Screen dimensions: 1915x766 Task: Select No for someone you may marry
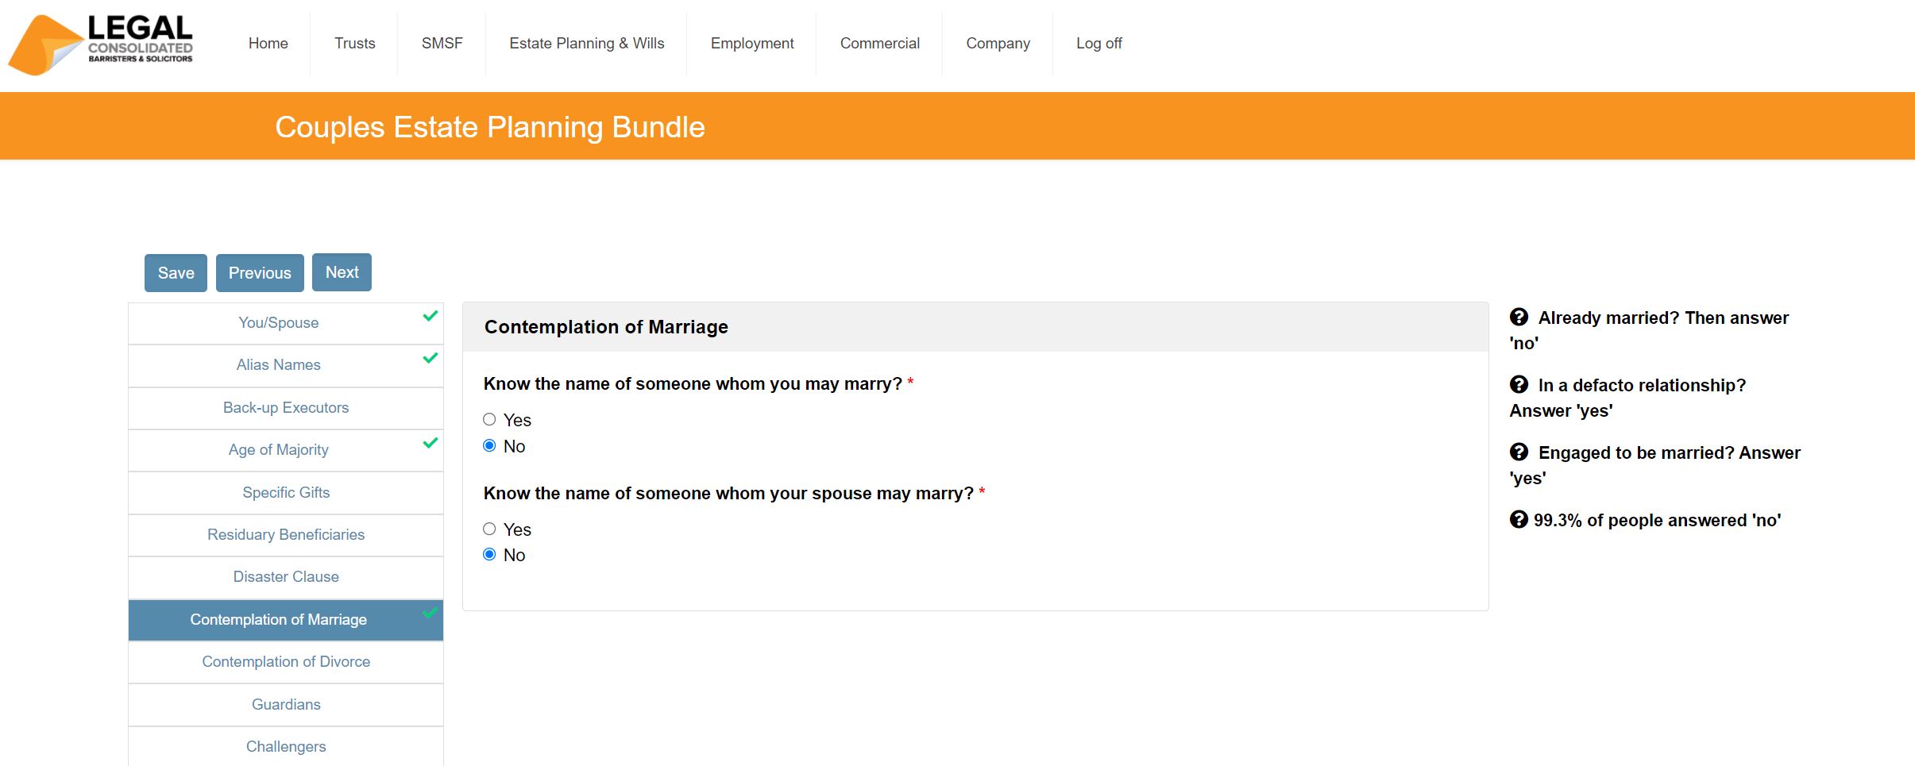coord(489,446)
